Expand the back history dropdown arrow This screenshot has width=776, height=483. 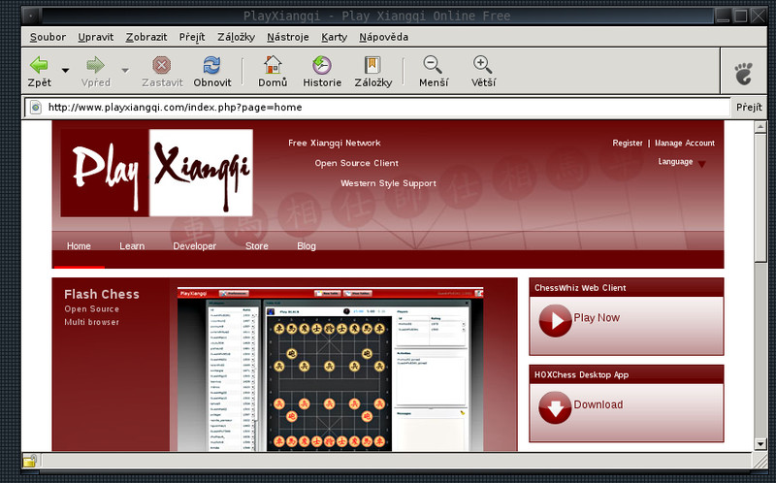click(x=66, y=70)
